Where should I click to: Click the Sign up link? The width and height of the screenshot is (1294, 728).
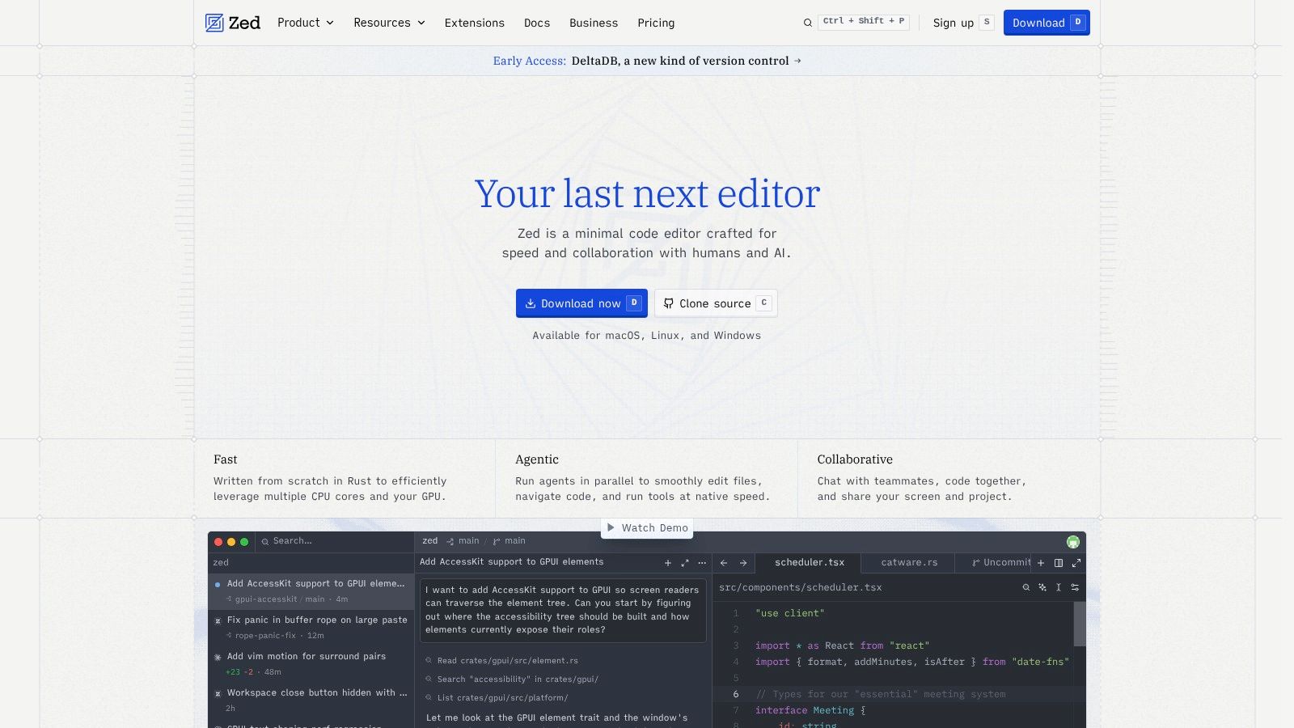962,23
